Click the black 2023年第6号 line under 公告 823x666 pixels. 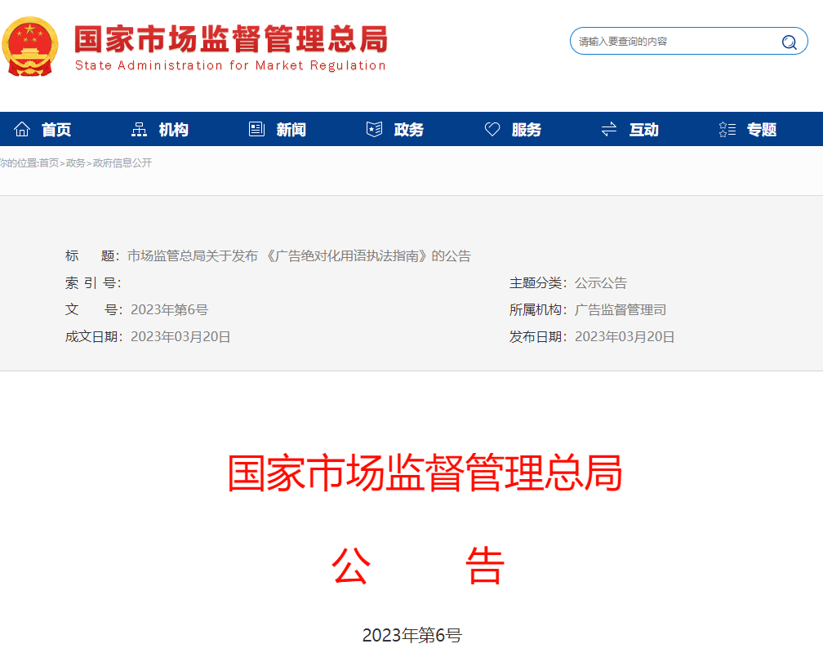point(412,636)
